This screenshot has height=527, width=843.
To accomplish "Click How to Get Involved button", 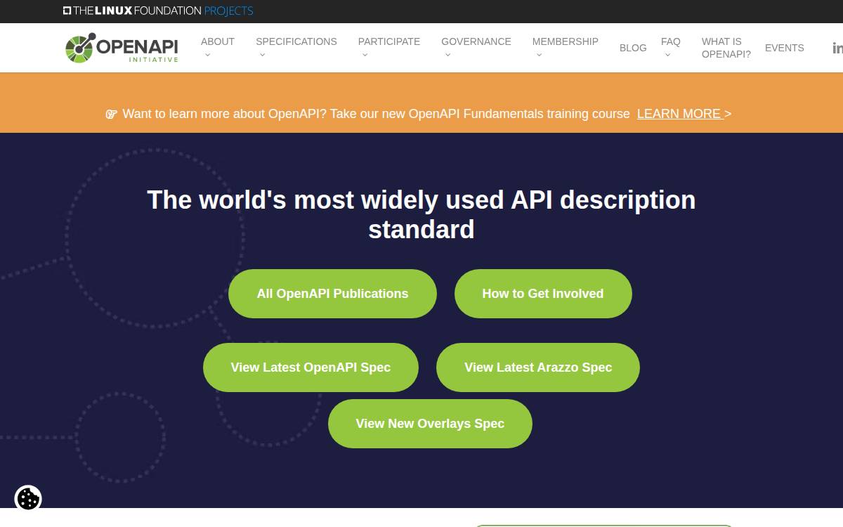I will click(543, 294).
